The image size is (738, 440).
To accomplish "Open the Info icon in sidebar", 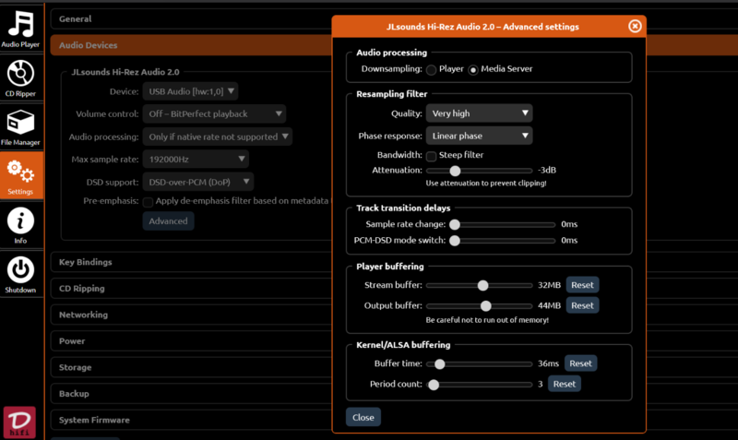I will 20,224.
